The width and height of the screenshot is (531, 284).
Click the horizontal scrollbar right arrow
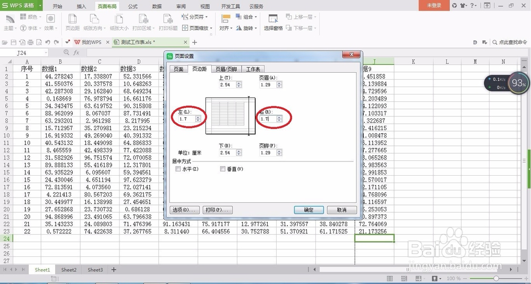tap(511, 270)
